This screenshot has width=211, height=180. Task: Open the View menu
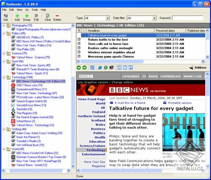19,10
